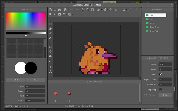Viewport: 178px width, 111px height.
Task: Select the Pencil tool
Action: (50, 33)
